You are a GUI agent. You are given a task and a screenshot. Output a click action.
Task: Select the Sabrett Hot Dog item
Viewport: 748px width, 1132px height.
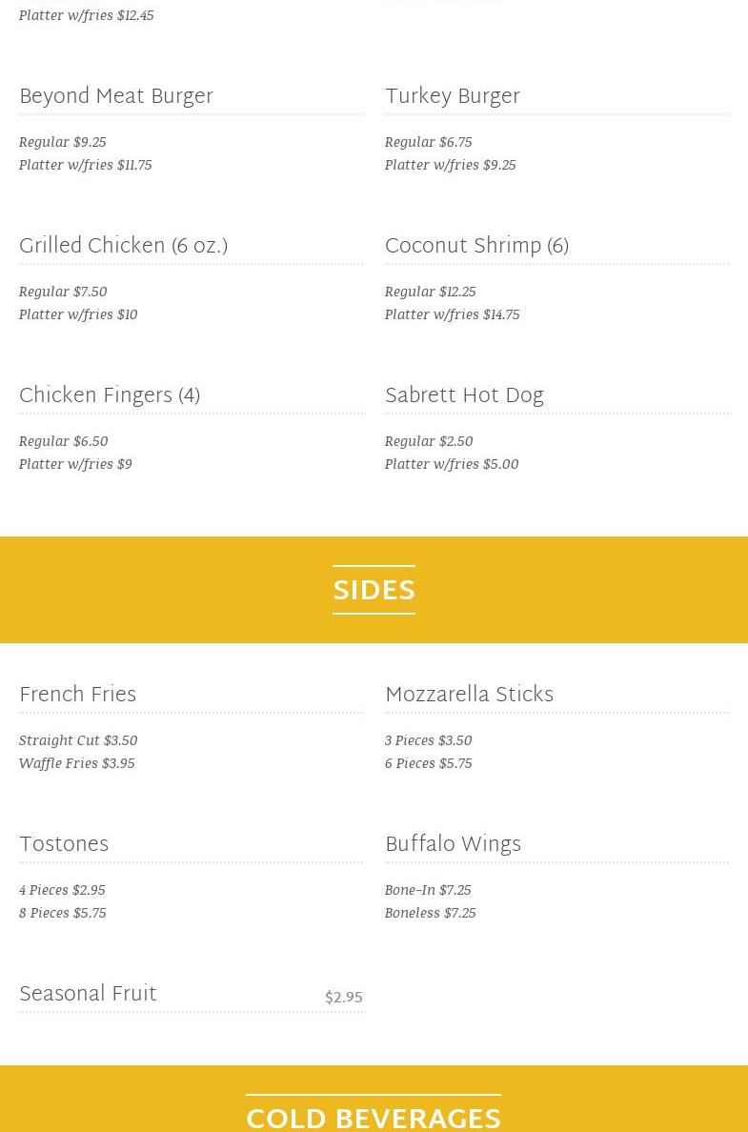(x=464, y=396)
